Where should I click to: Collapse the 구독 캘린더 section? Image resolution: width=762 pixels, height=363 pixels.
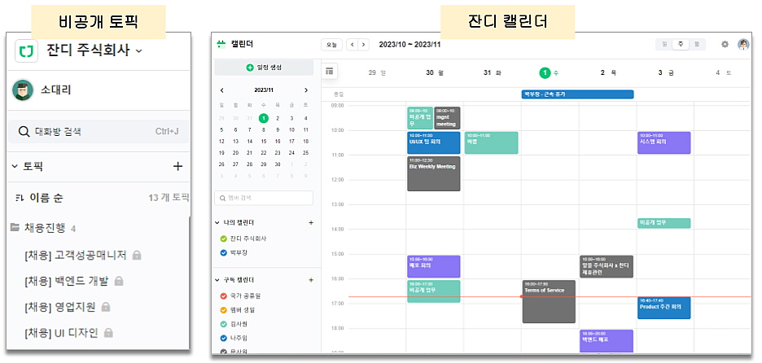click(218, 280)
